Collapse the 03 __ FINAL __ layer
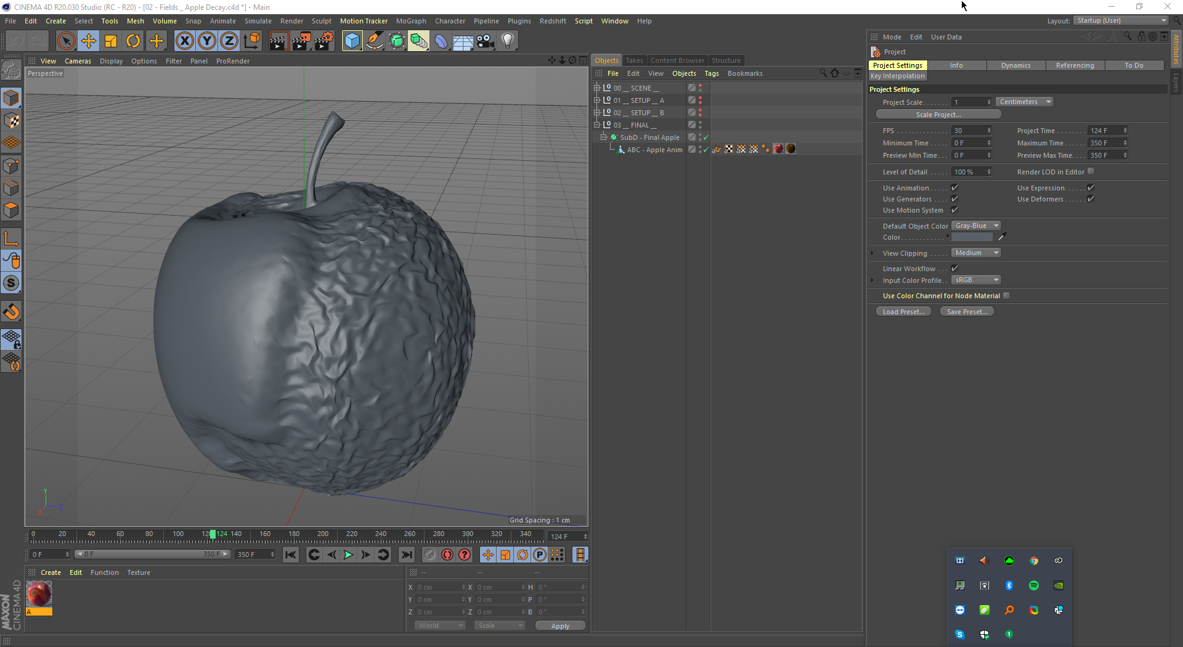Screen dimensions: 1183x647 [596, 125]
